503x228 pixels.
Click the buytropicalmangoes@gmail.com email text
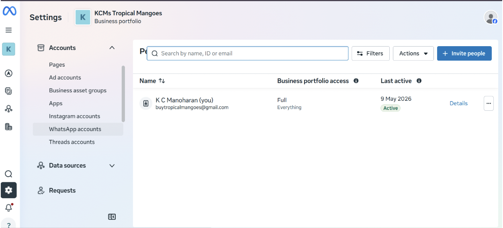click(192, 108)
